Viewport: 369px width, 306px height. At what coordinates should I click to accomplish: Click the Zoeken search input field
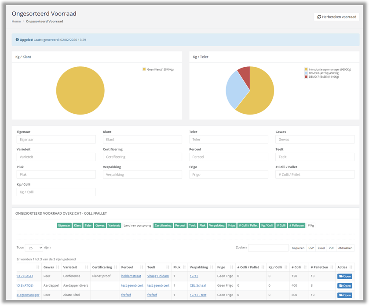click(268, 248)
